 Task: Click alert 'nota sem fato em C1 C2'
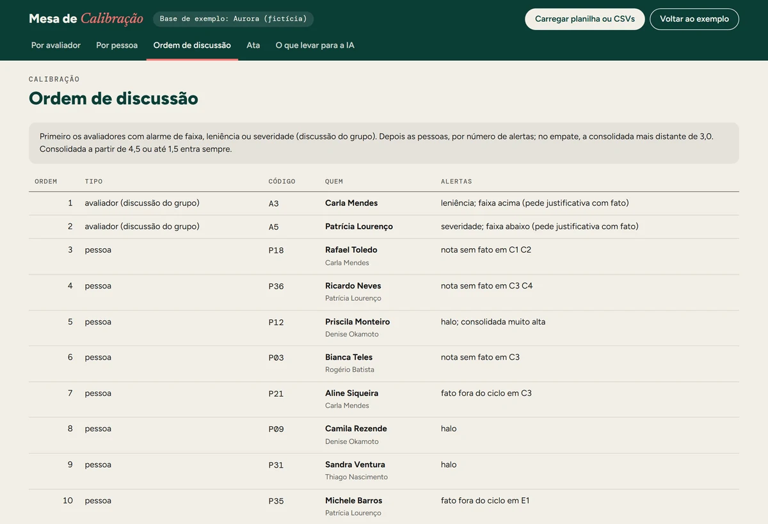pyautogui.click(x=486, y=250)
